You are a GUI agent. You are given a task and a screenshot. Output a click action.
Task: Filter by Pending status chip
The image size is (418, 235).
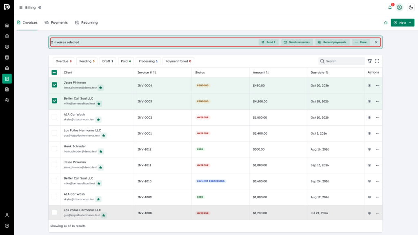(87, 61)
